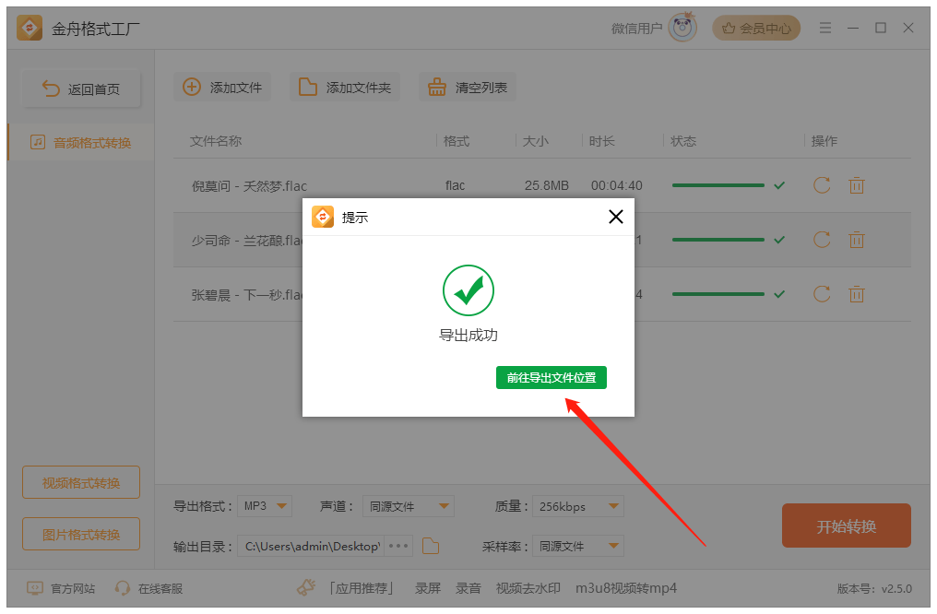Image resolution: width=937 pixels, height=614 pixels.
Task: Click 应用推荐 label in status bar
Action: tap(362, 588)
